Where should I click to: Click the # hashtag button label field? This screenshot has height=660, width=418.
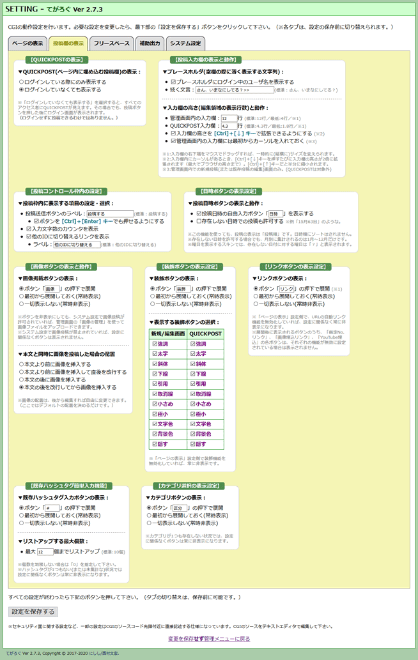(52, 508)
